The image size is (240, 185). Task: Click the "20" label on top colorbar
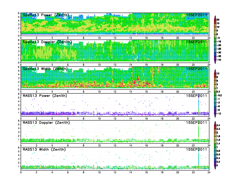pos(218,20)
